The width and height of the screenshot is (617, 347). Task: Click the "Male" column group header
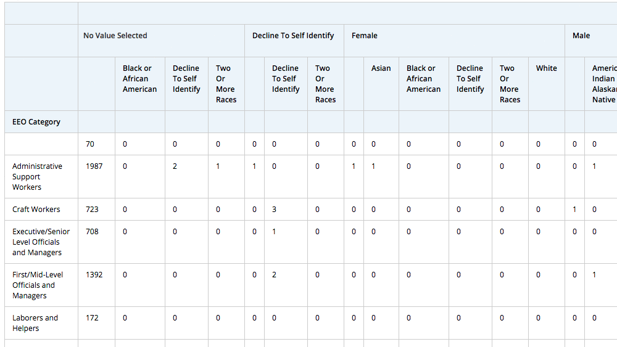tap(581, 36)
